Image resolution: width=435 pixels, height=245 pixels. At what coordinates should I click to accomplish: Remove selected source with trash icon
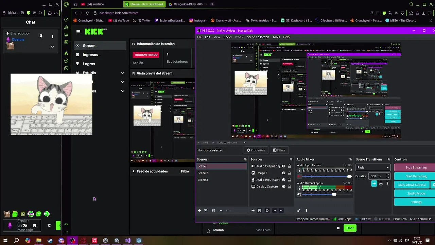[259, 211]
